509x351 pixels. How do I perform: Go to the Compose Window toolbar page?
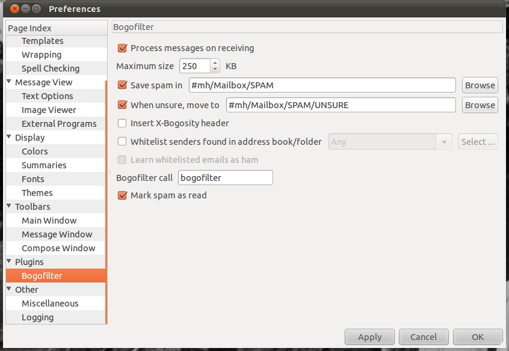click(x=58, y=248)
